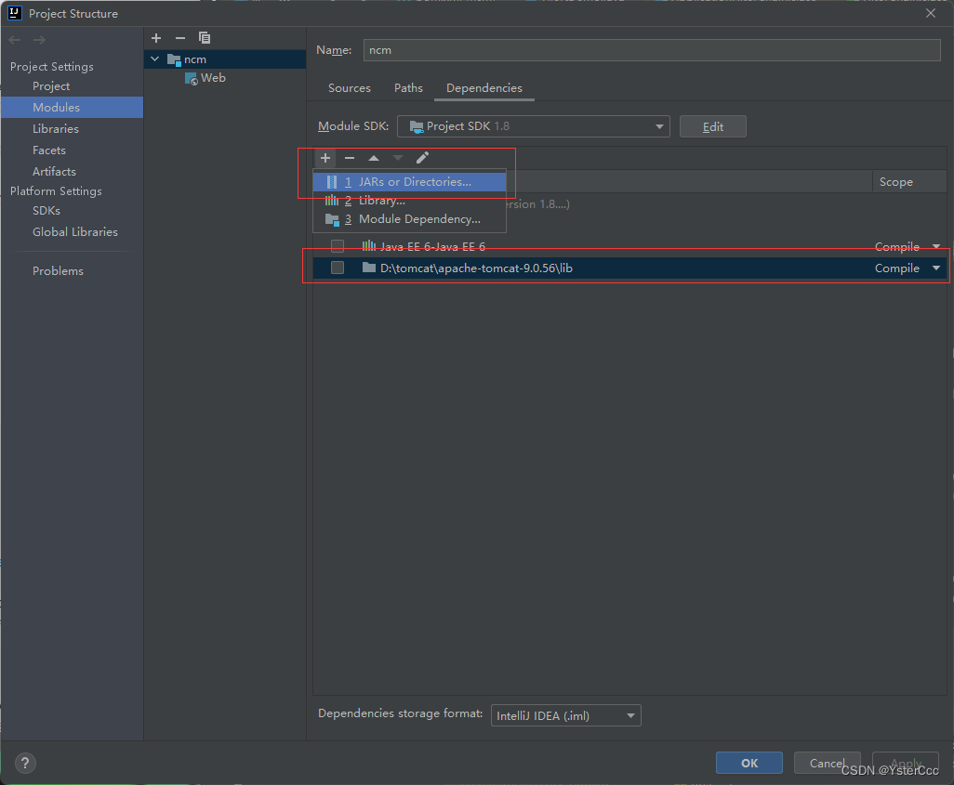This screenshot has height=785, width=954.
Task: Open Project in Project Settings
Action: [51, 86]
